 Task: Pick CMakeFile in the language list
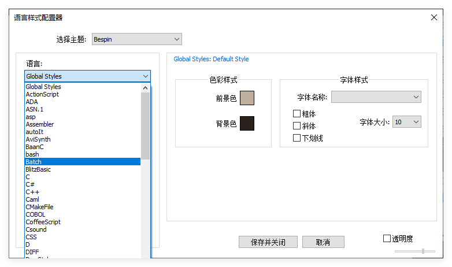pos(83,207)
